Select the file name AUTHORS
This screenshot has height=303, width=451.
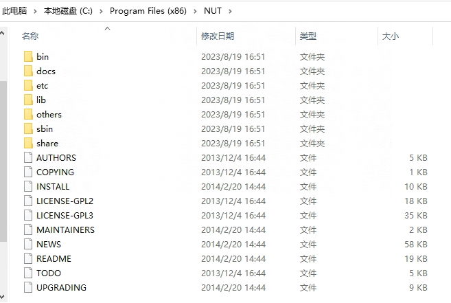click(56, 157)
